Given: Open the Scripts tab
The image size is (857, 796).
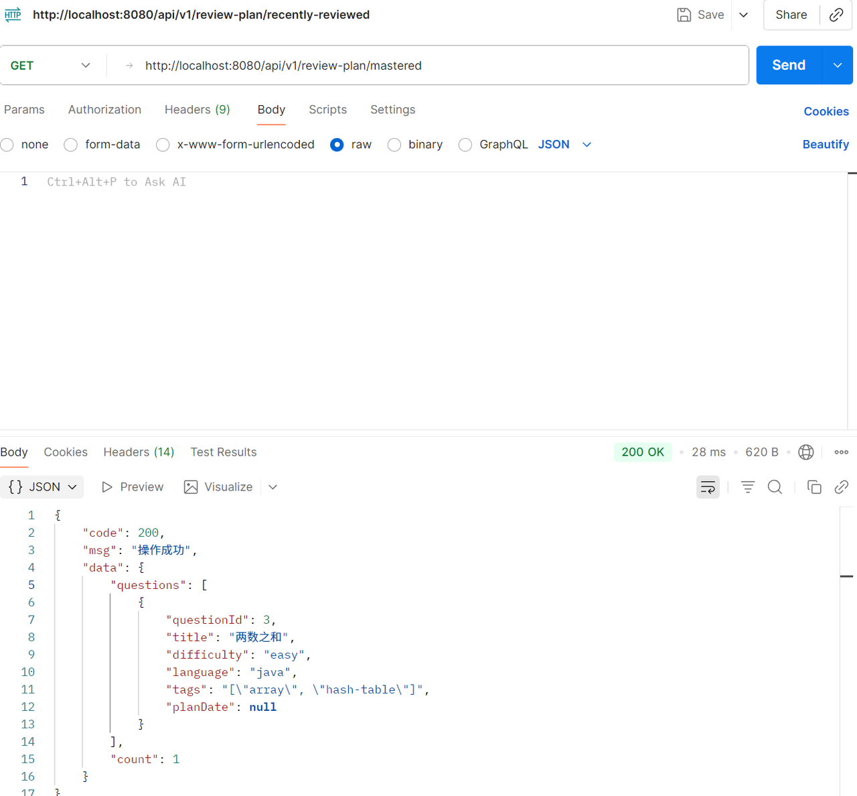Looking at the screenshot, I should 327,109.
